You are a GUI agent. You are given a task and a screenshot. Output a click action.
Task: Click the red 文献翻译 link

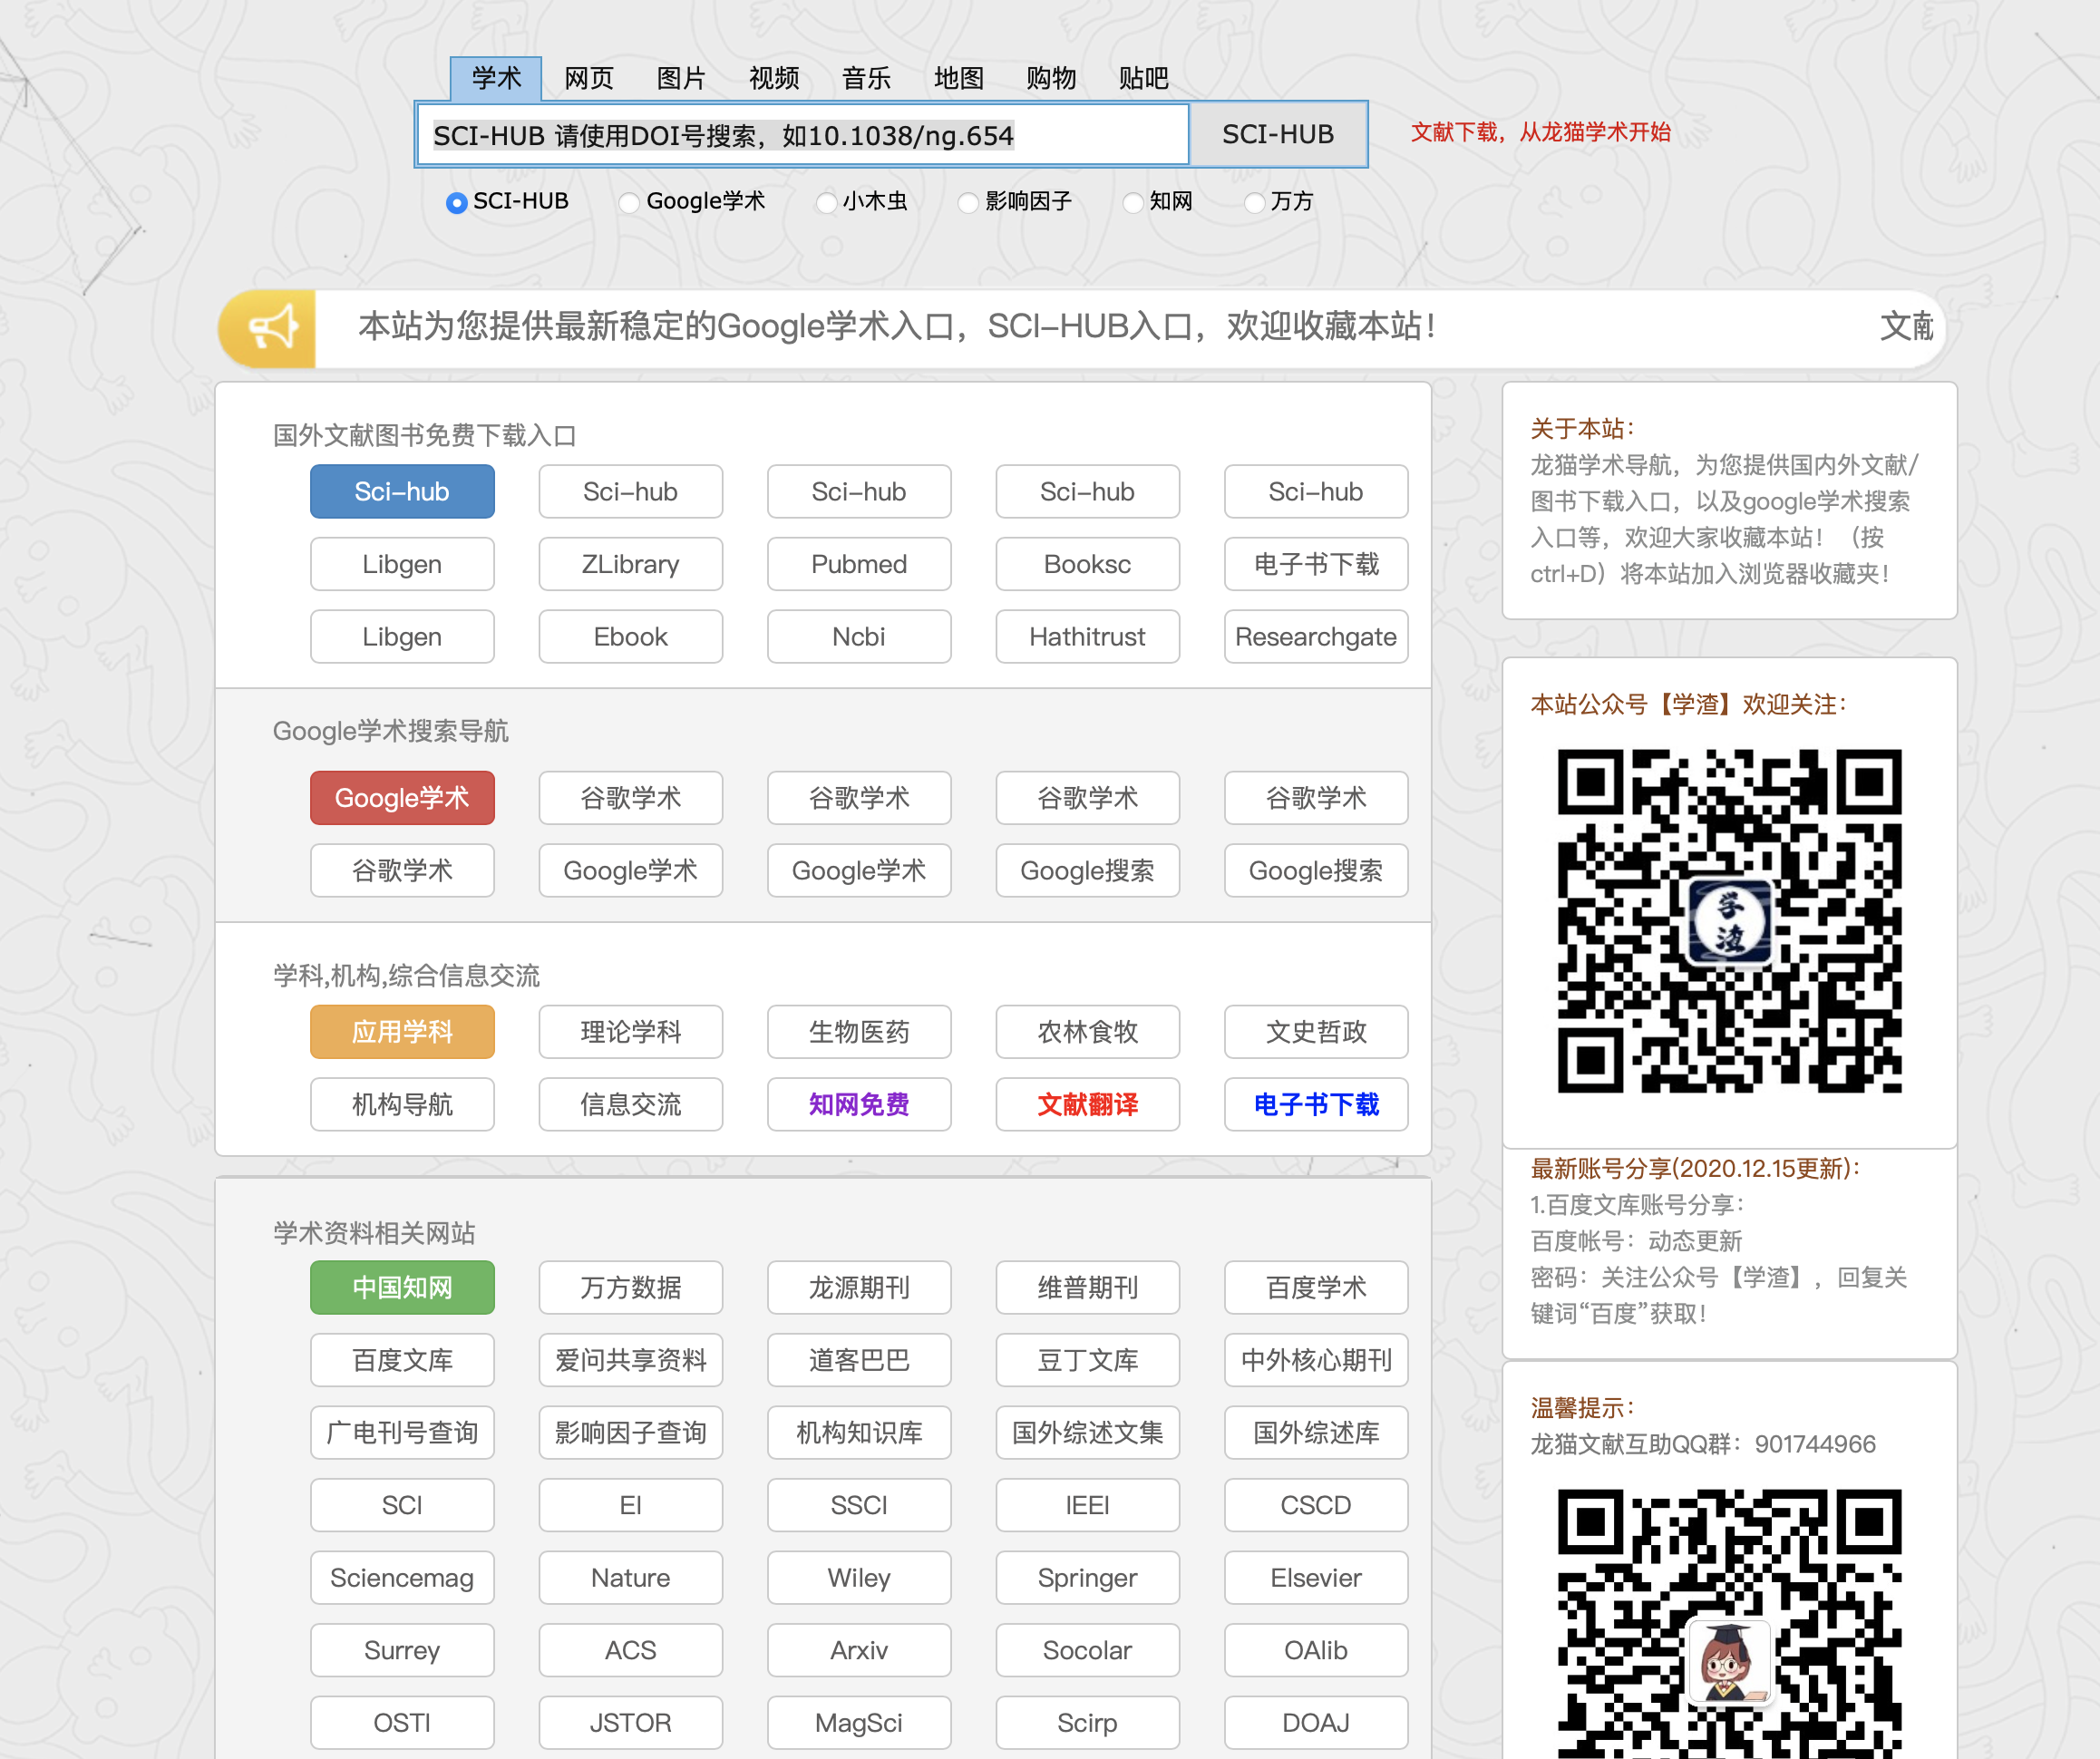click(x=1087, y=1104)
